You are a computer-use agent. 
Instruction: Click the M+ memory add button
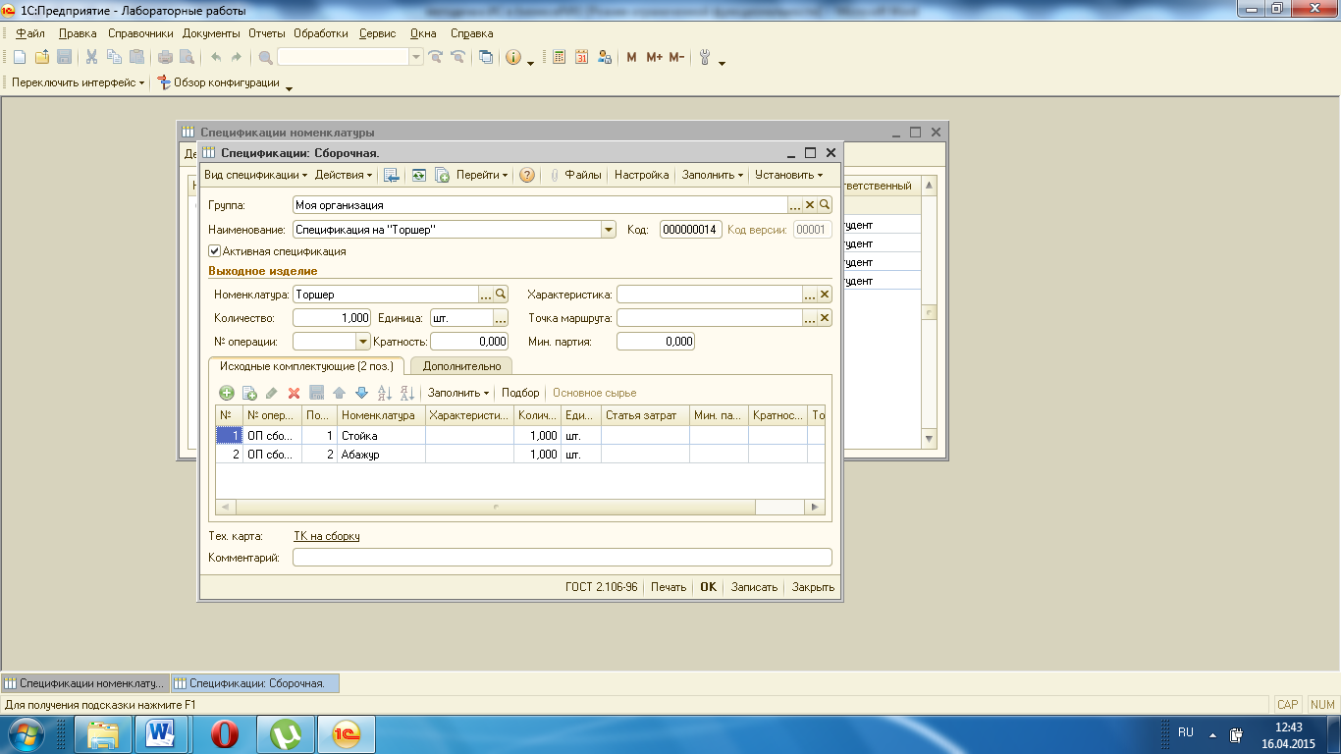tap(655, 57)
